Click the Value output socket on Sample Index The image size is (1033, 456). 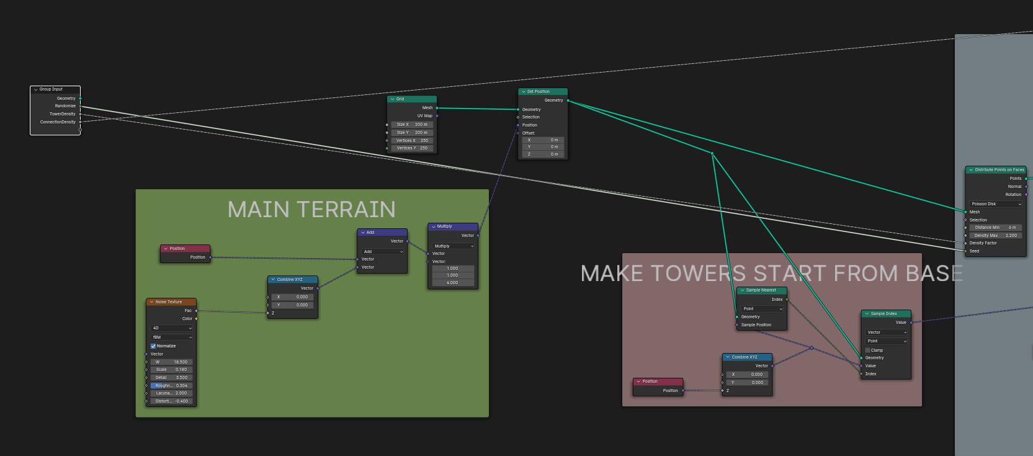911,323
